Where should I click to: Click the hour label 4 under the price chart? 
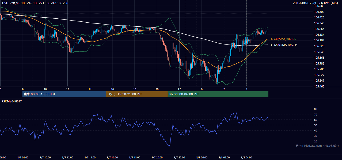pyautogui.click(x=246, y=89)
